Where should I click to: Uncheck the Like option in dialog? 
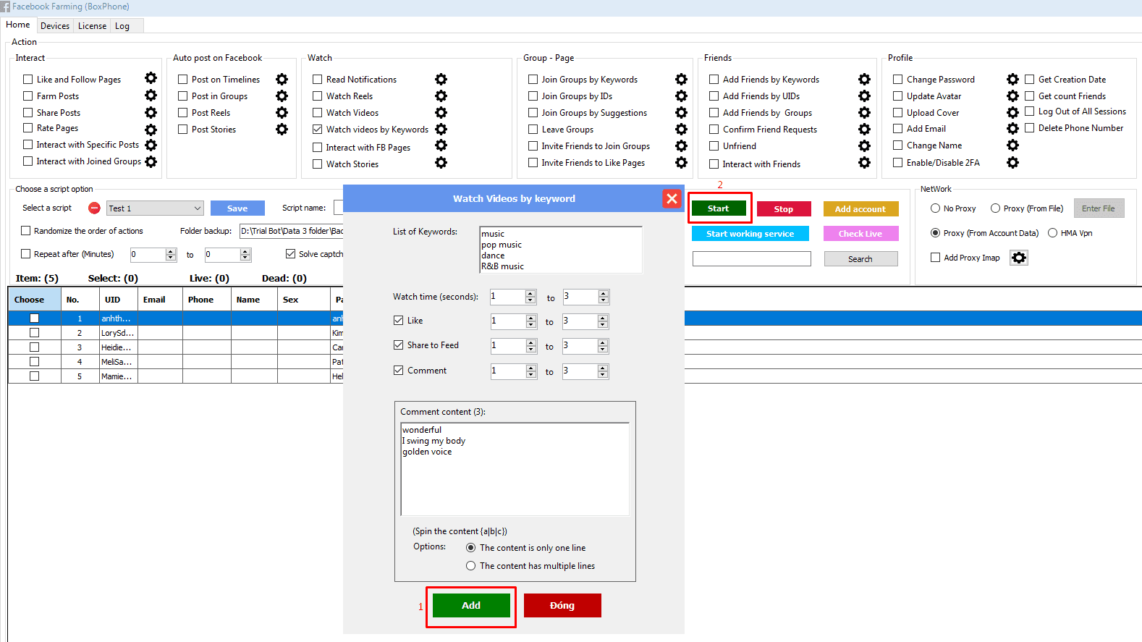click(398, 320)
